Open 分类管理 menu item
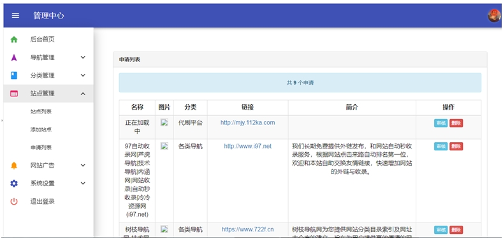Screen dimensions: 503x239 coord(48,75)
